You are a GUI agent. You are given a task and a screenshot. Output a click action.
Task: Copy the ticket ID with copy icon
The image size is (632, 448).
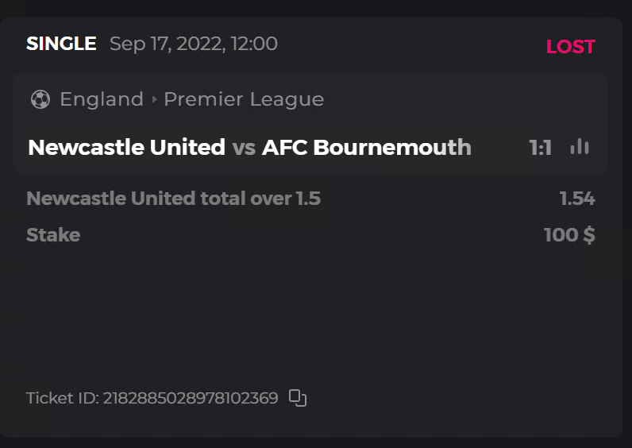pyautogui.click(x=298, y=398)
